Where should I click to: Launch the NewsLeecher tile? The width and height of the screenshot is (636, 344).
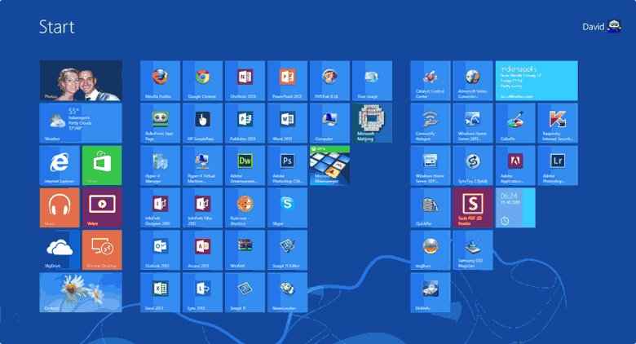(x=287, y=293)
